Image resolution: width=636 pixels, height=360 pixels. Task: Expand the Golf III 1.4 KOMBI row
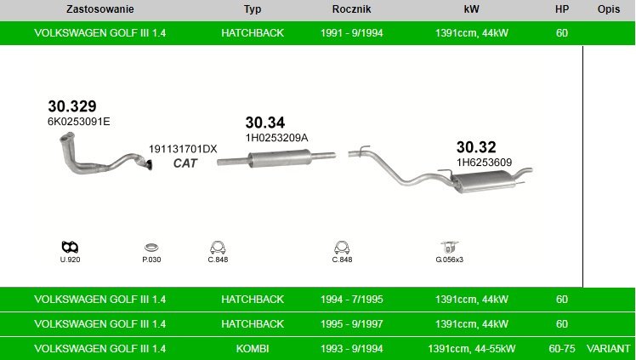tap(318, 349)
